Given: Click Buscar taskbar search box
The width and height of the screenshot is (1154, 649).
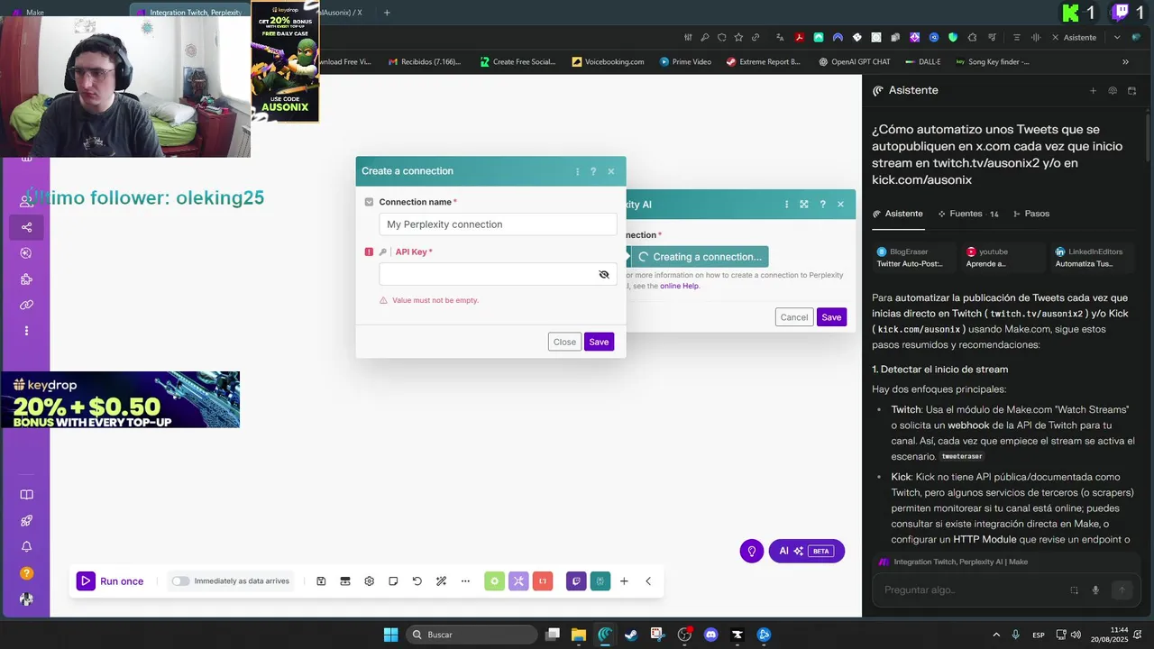Looking at the screenshot, I should (472, 635).
